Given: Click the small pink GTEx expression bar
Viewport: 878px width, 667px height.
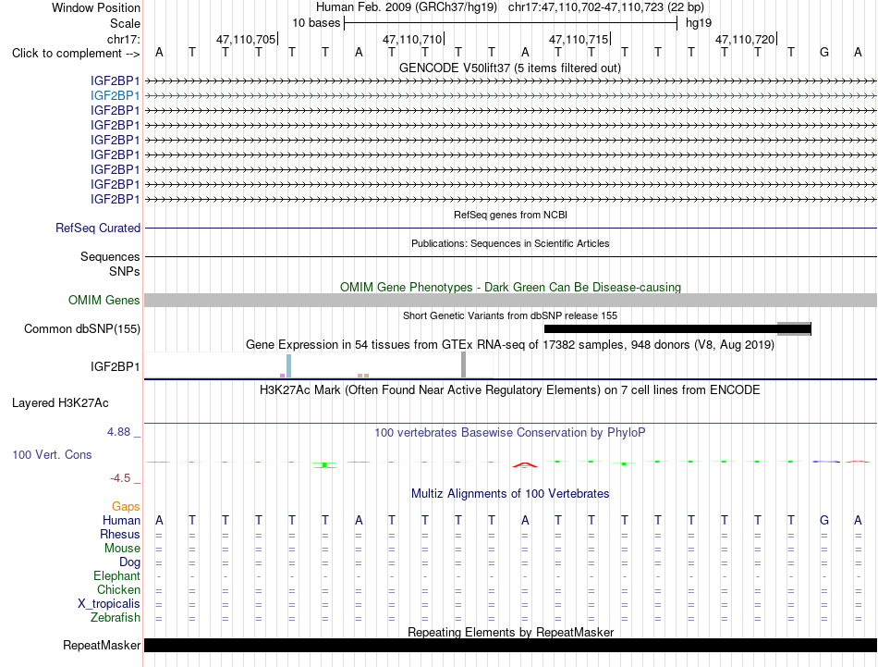Looking at the screenshot, I should point(282,376).
